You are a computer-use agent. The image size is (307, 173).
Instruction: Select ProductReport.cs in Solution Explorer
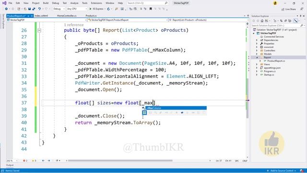coord(276,61)
